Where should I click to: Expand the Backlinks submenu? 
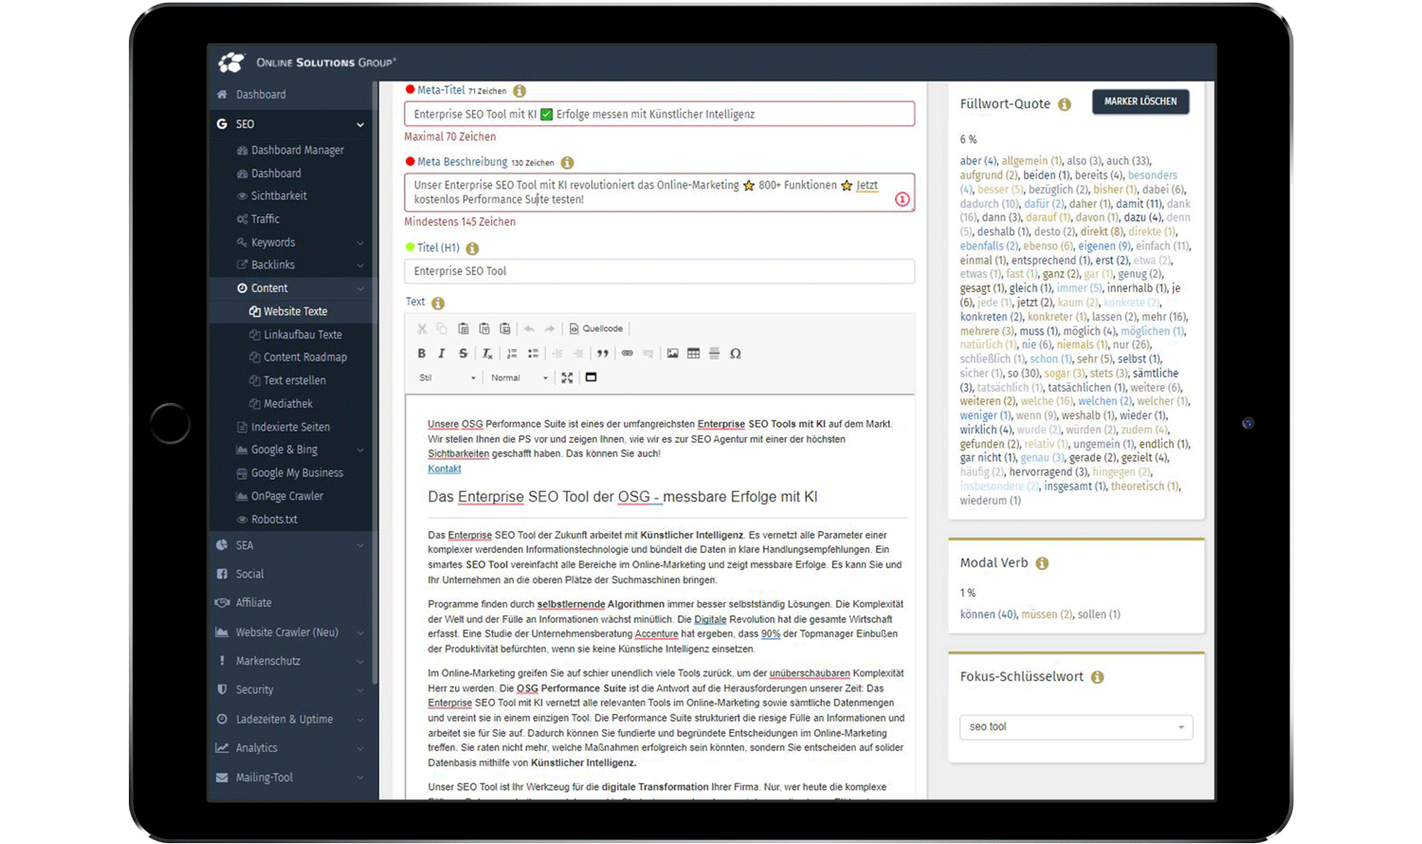[x=360, y=266]
